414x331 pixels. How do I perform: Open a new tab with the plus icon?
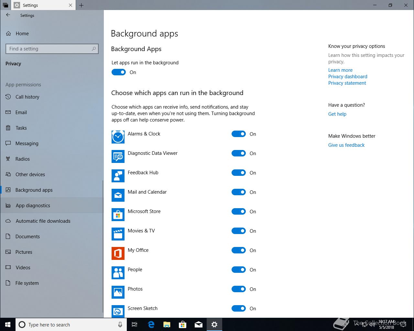point(81,5)
